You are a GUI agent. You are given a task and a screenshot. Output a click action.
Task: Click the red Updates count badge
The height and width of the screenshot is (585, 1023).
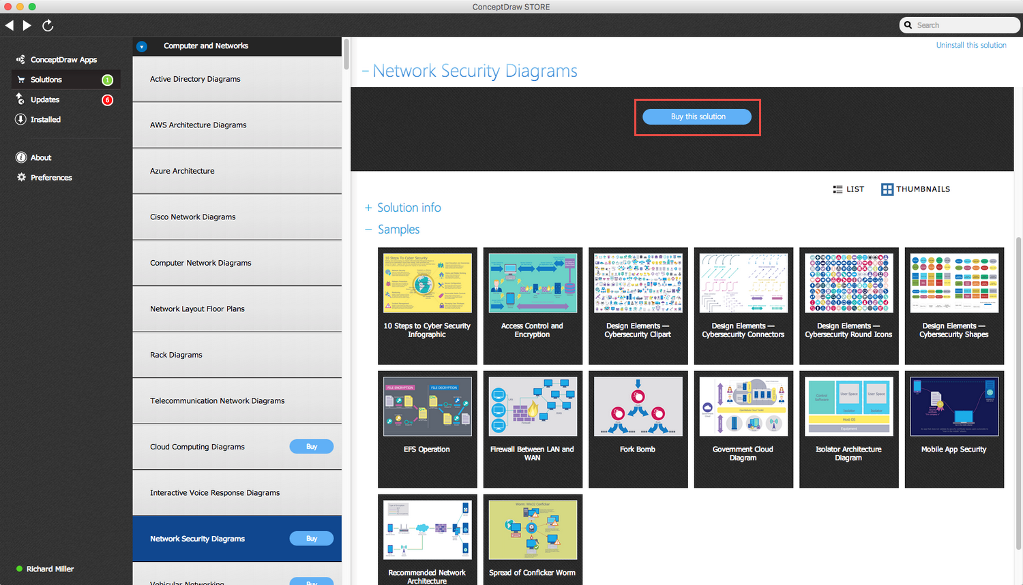tap(107, 100)
